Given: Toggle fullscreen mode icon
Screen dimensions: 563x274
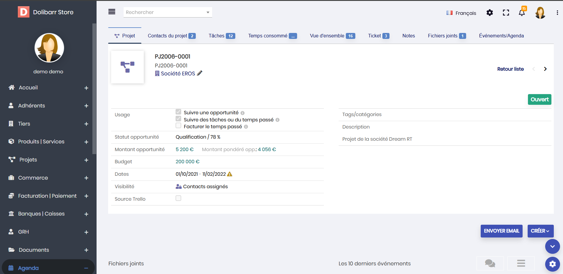Looking at the screenshot, I should [x=506, y=13].
